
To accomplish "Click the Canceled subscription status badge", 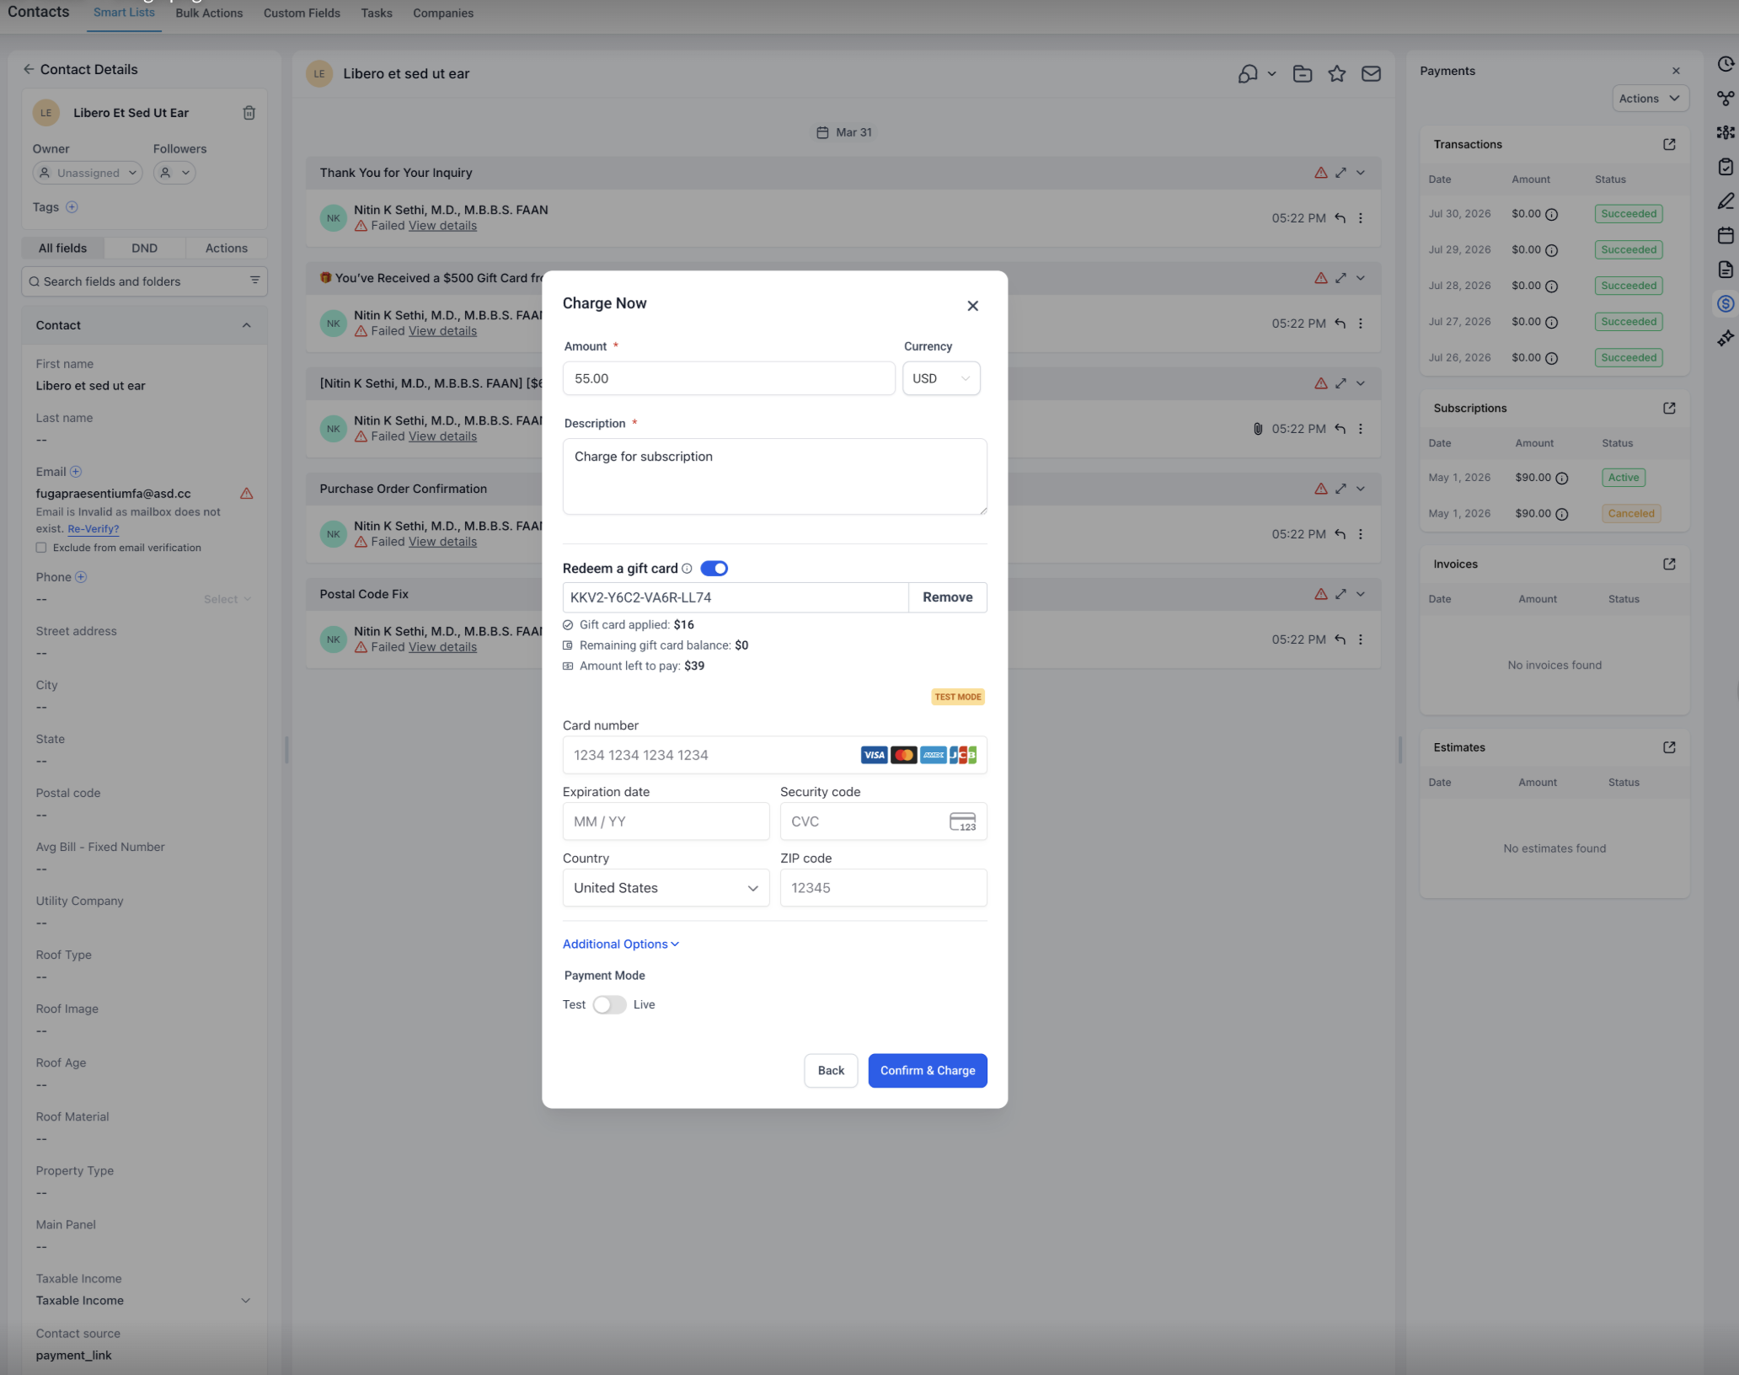I will coord(1631,514).
